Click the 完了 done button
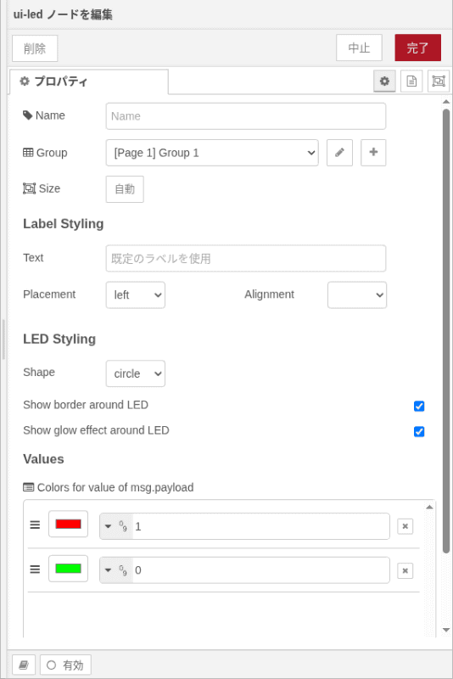 (x=417, y=48)
